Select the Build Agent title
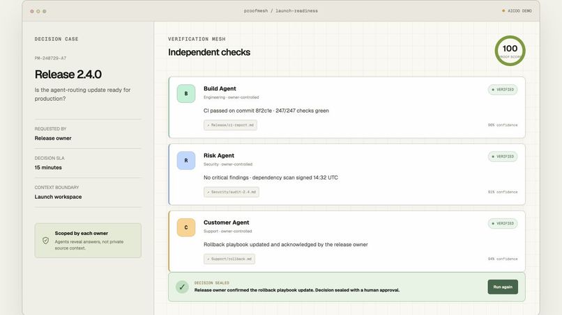Screen dimensions: 562x315 click(220, 88)
